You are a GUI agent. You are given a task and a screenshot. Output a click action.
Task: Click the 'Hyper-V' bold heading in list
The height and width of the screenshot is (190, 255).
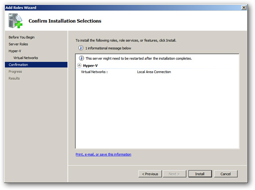tap(90, 66)
